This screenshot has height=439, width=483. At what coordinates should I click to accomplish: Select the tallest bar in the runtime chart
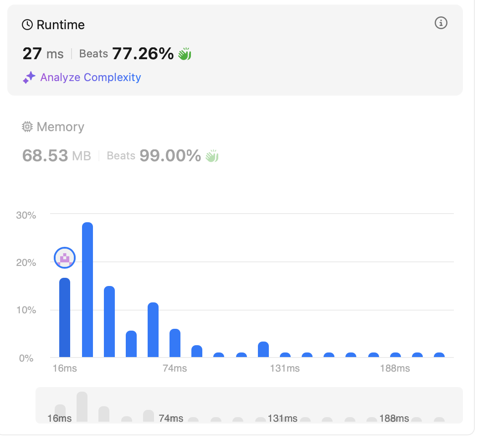87,290
